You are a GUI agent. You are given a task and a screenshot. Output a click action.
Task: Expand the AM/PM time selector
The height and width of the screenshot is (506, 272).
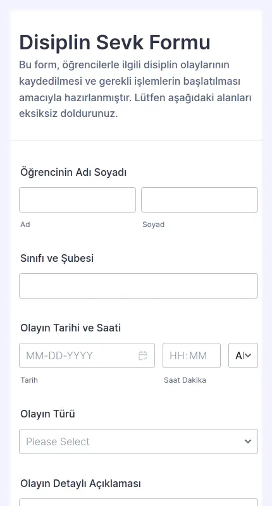(244, 355)
